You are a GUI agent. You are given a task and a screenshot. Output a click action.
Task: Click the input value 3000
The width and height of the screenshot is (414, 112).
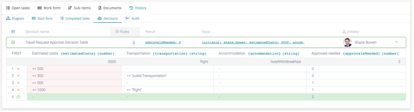pos(112,62)
